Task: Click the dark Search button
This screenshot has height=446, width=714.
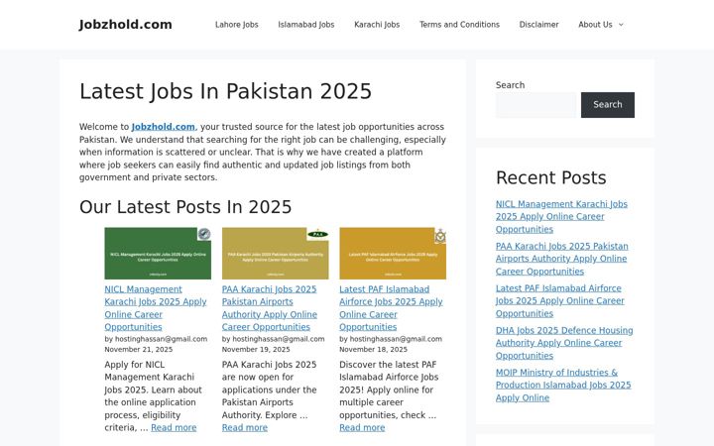Action: click(x=608, y=105)
